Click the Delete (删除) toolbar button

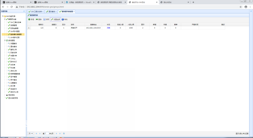click(x=39, y=19)
